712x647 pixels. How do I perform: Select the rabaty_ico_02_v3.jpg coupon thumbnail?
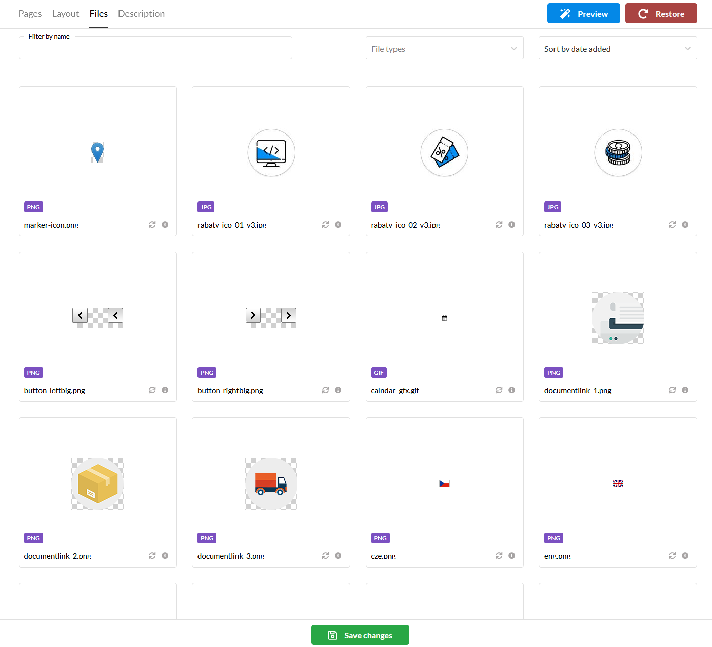point(445,152)
